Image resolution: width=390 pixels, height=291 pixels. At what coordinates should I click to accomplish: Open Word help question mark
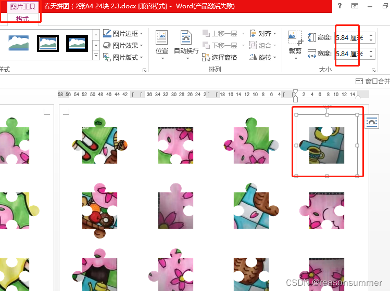click(x=340, y=6)
